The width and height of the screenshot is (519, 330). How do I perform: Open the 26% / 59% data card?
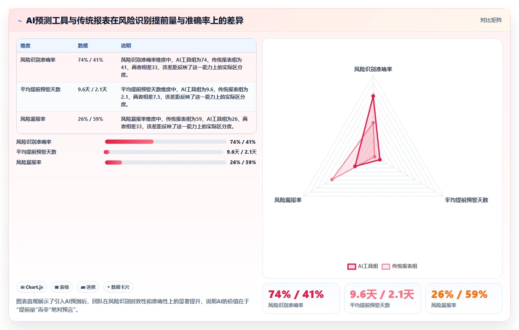(464, 298)
